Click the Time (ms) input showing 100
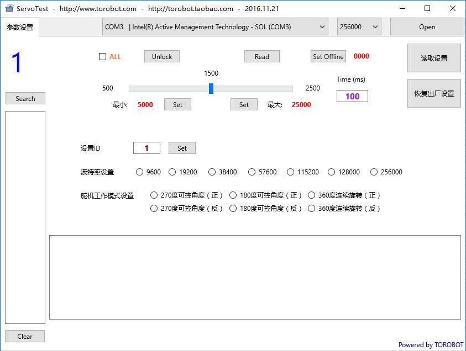 coord(352,96)
